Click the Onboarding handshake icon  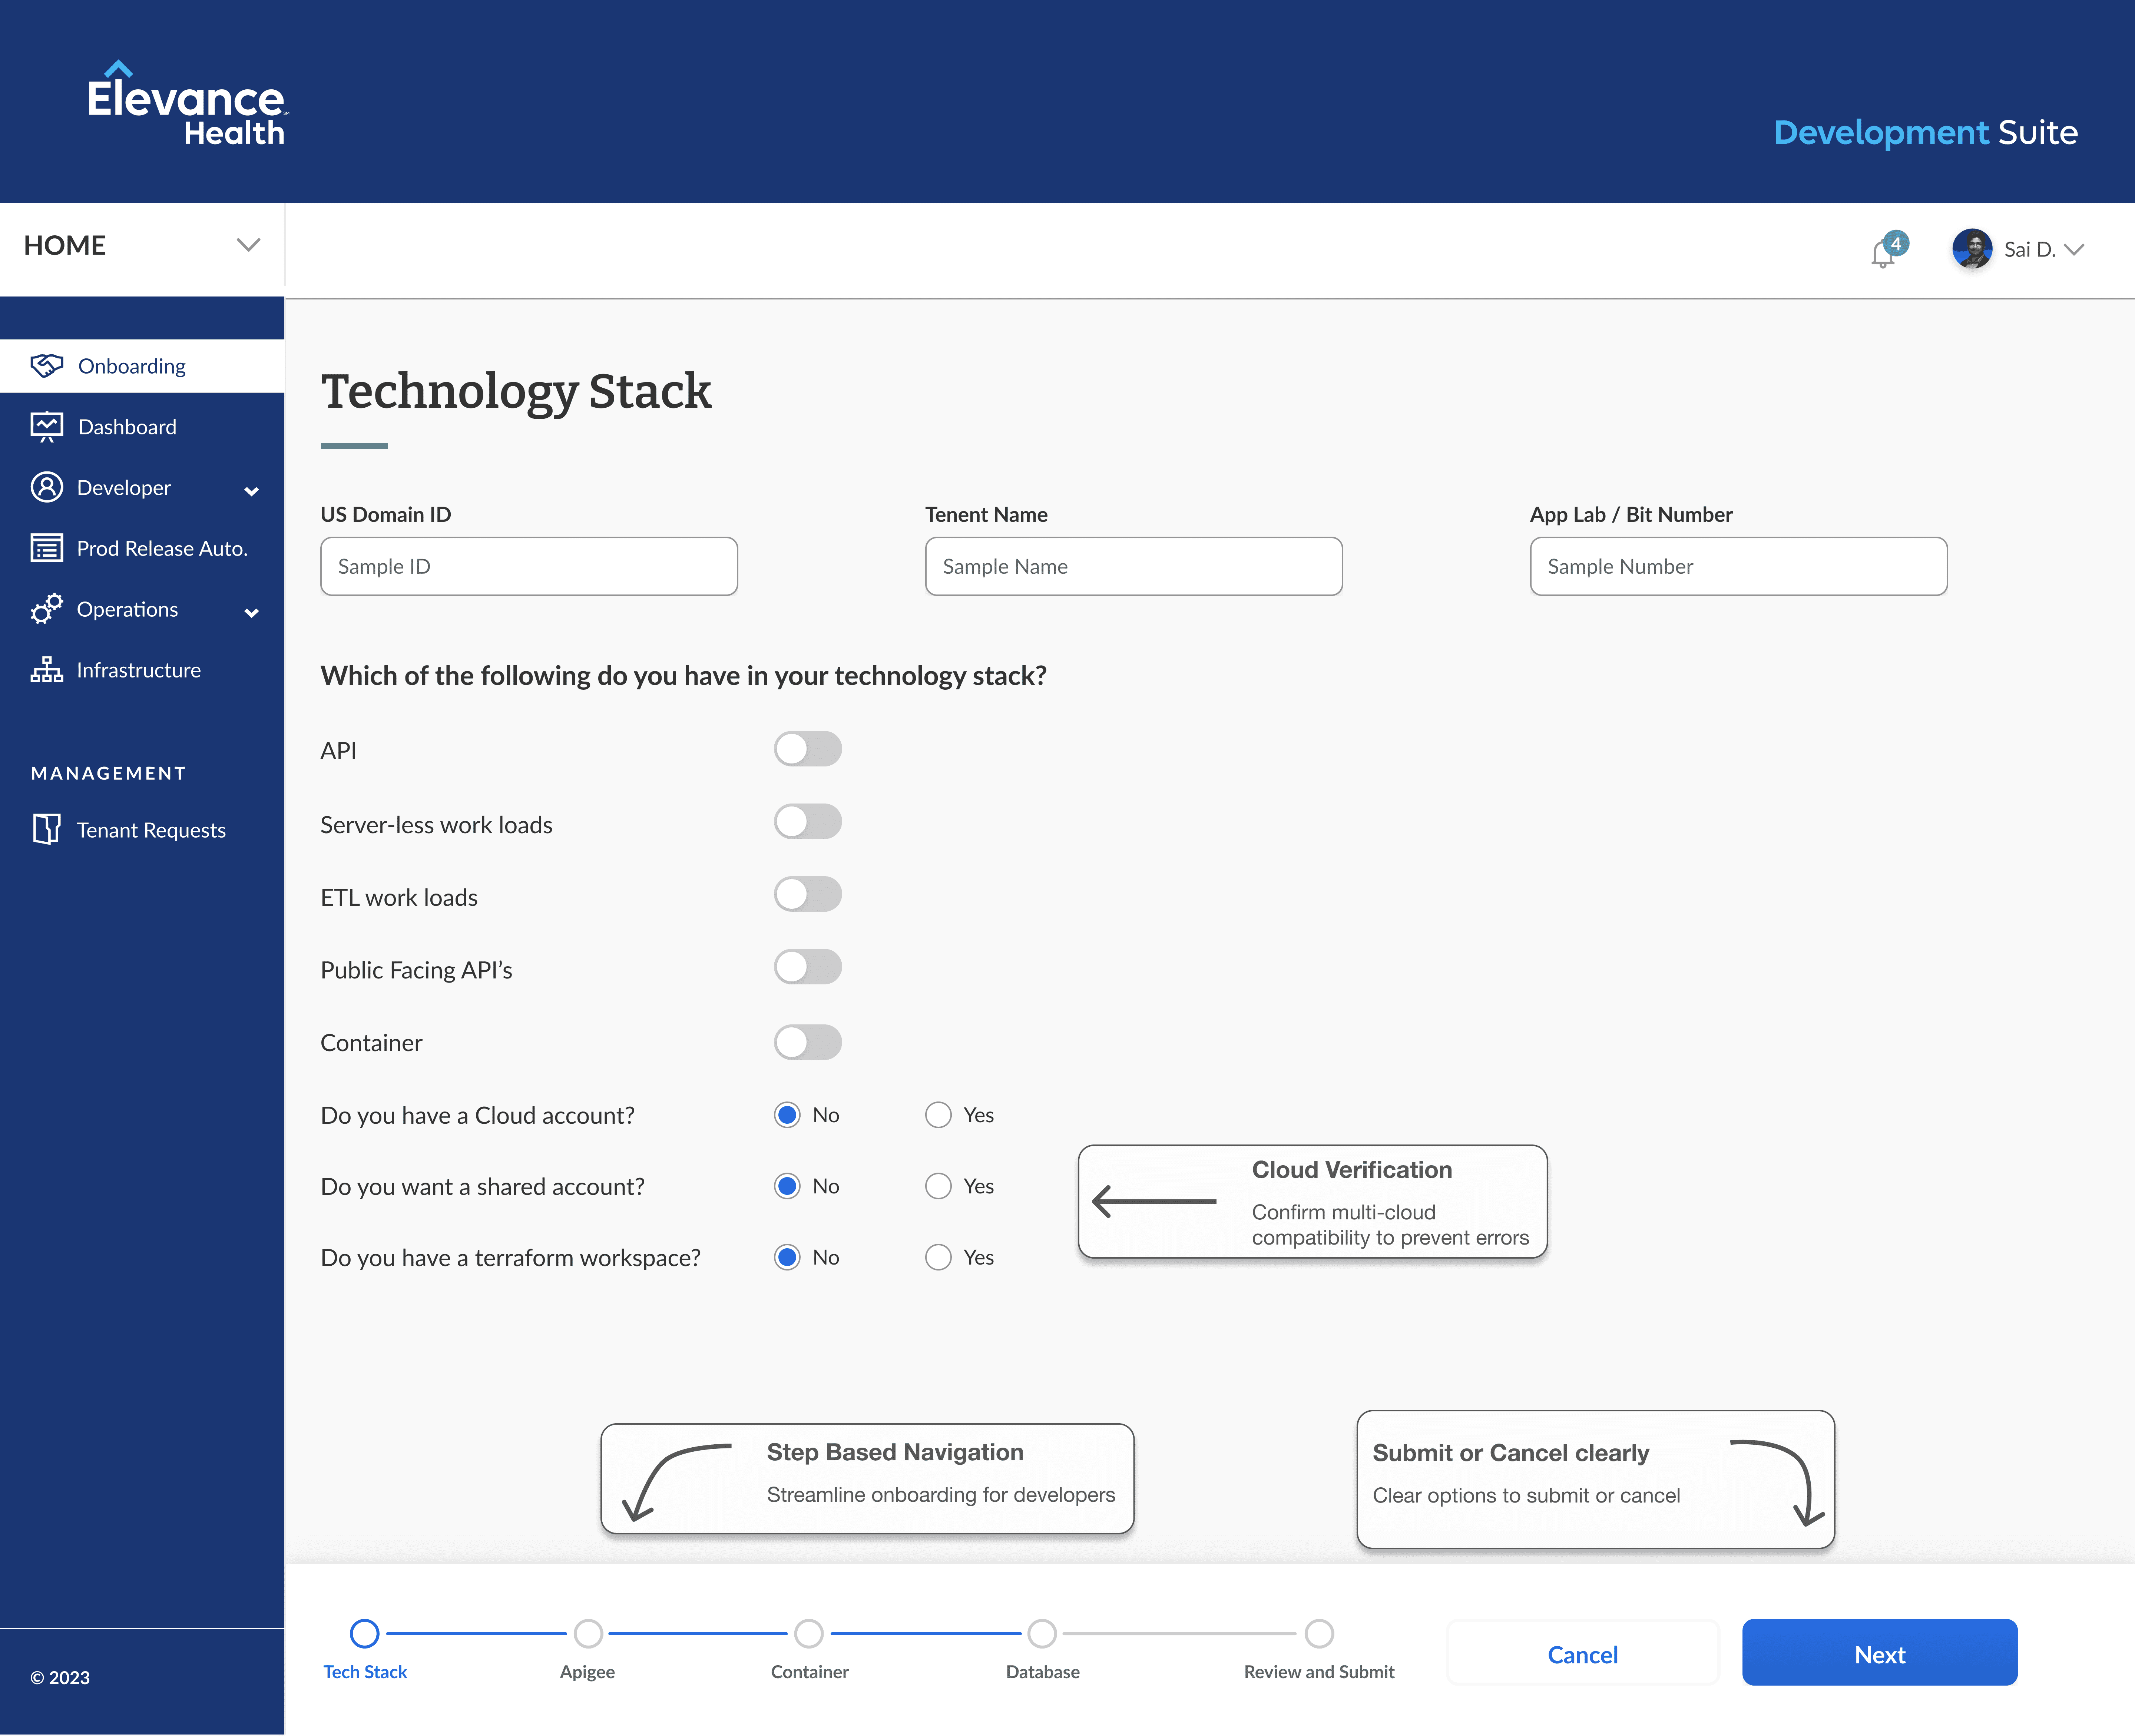tap(46, 366)
